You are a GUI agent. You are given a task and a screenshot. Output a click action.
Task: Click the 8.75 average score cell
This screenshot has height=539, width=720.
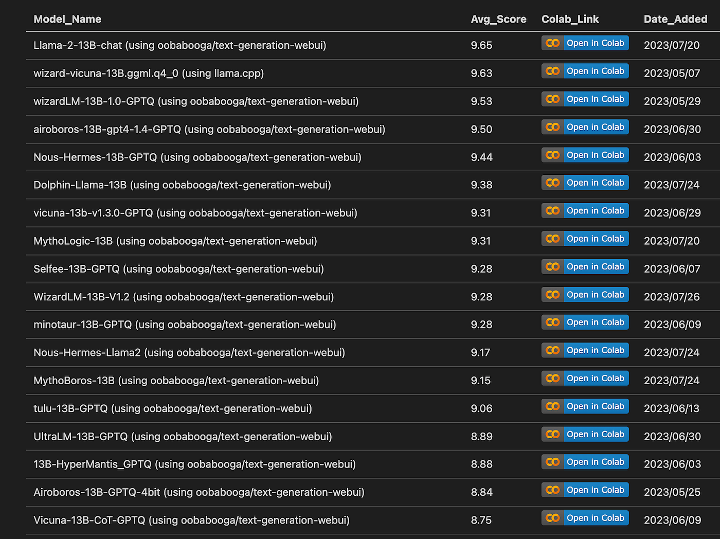coord(481,520)
